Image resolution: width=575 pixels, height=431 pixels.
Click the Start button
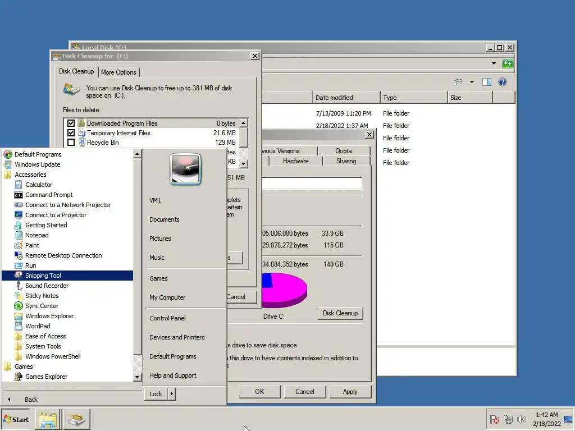[x=16, y=420]
